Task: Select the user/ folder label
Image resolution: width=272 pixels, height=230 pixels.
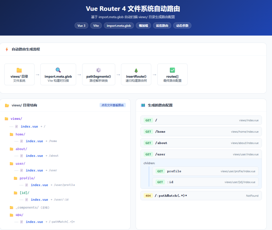Action: 20,163
